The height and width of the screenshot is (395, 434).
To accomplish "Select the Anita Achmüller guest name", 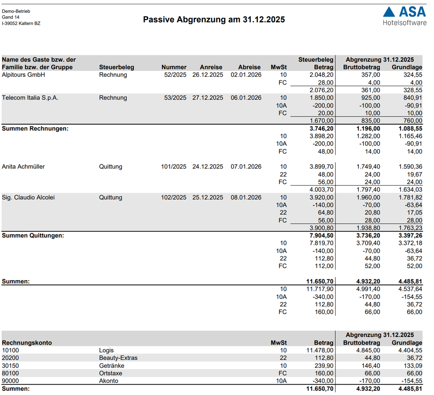I will pos(23,167).
